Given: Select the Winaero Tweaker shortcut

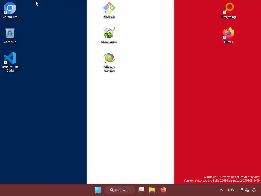Looking at the screenshot, I should coord(109,62).
